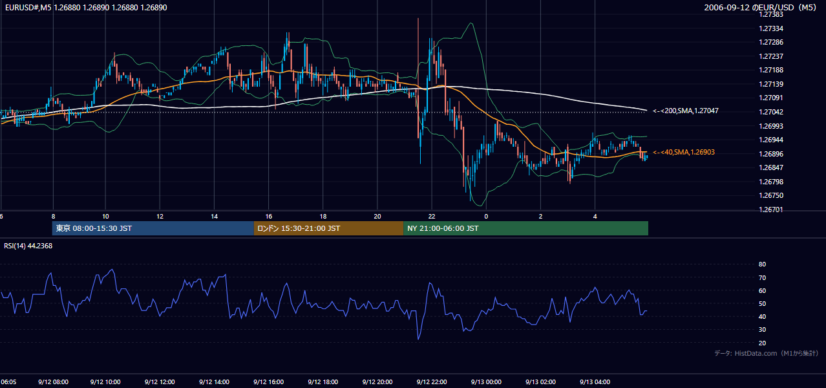Click the 9/13 02:00 time axis label

tap(540, 382)
